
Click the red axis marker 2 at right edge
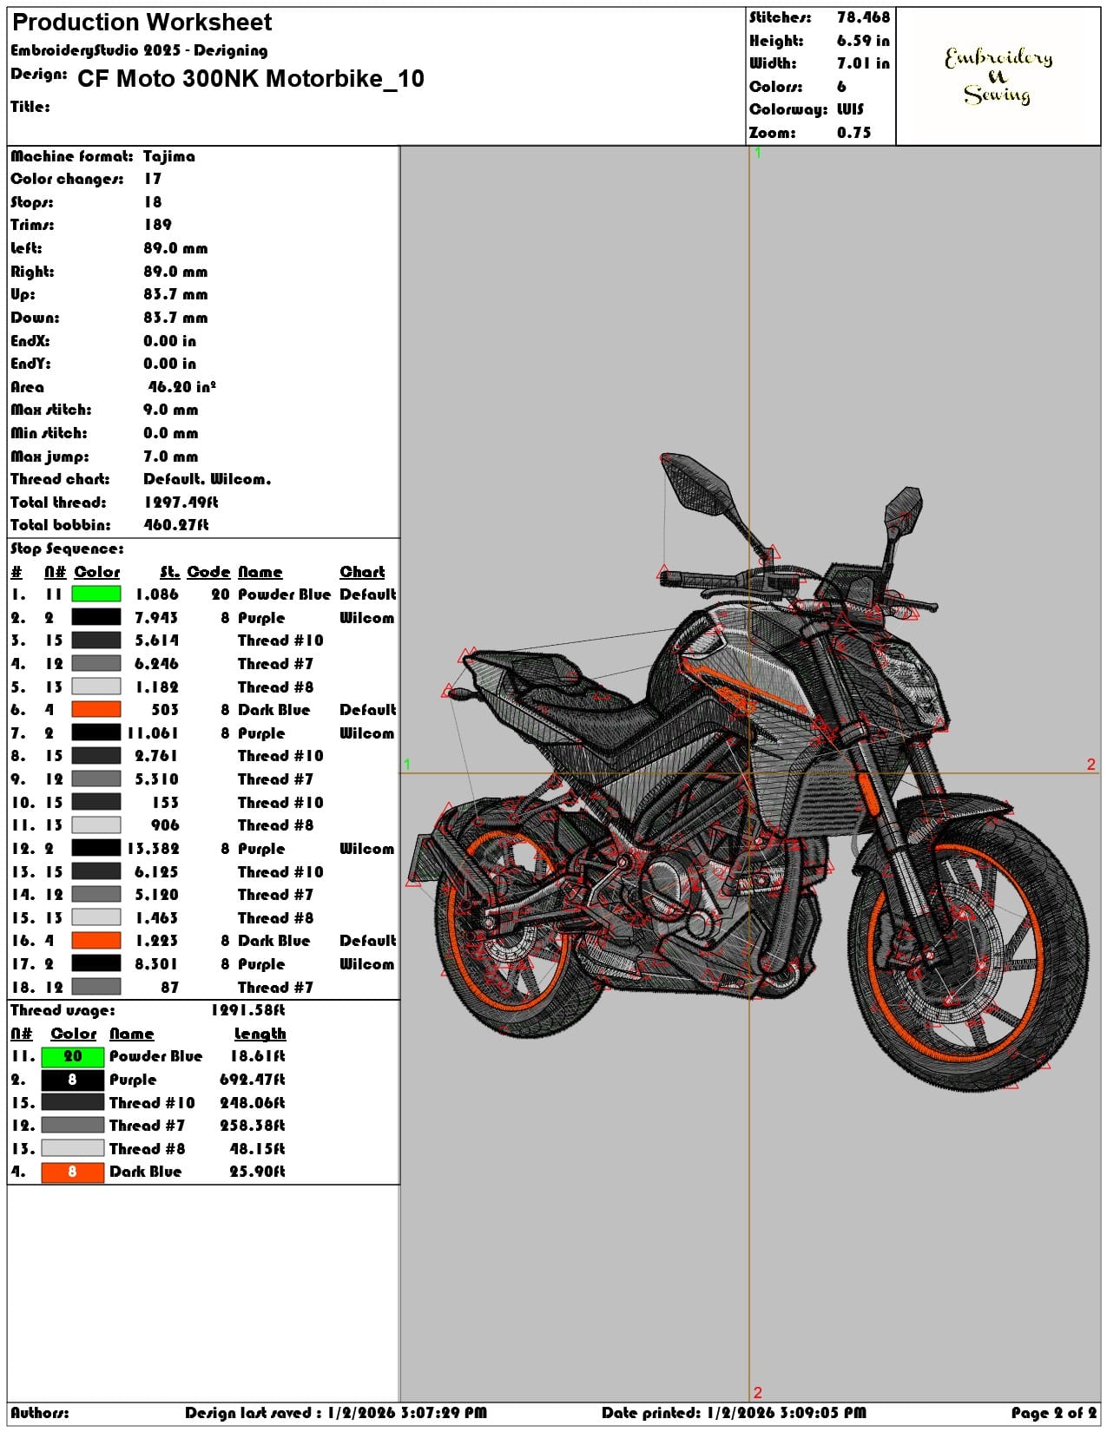coord(1091,765)
